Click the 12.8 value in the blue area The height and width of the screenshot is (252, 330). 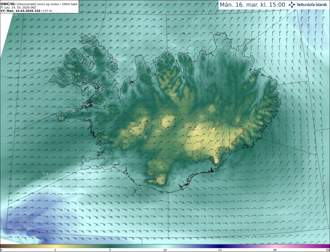point(22,227)
